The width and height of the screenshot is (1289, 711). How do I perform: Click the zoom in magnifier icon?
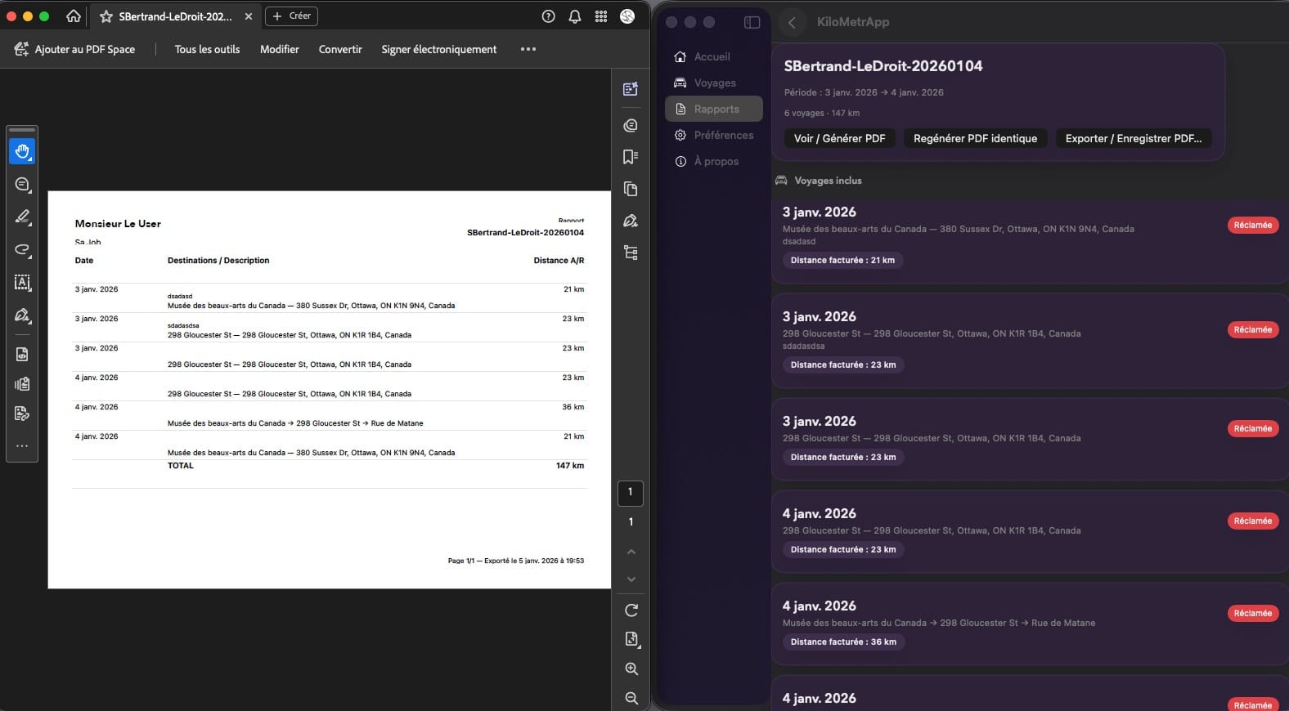tap(631, 669)
